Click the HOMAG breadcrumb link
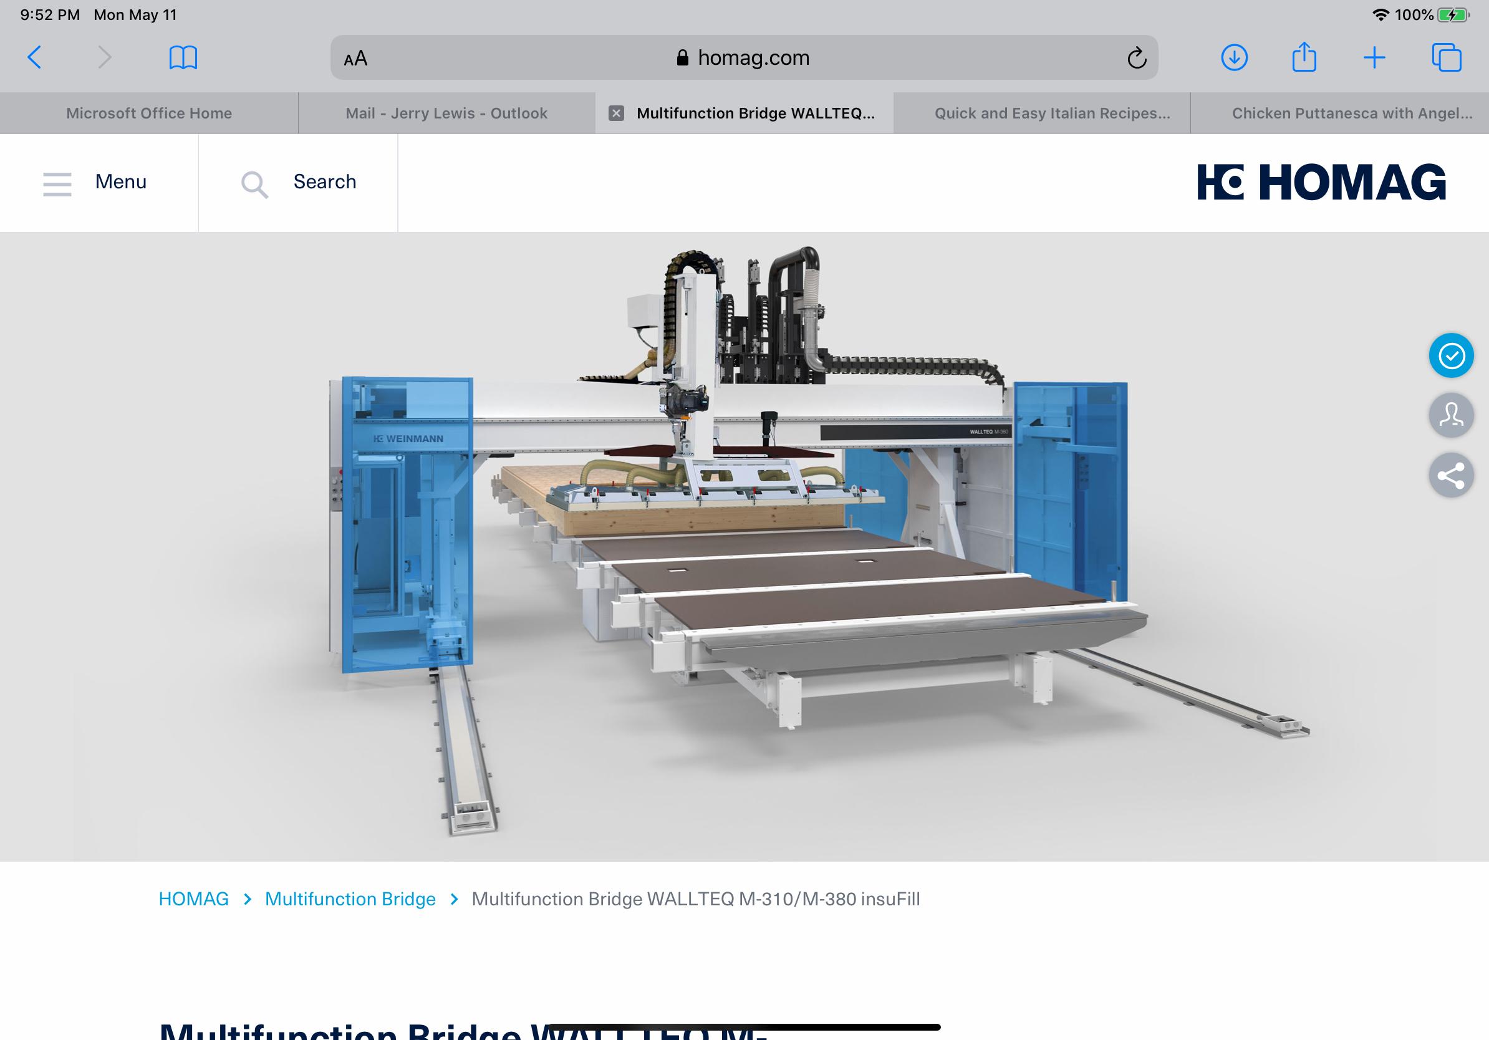The image size is (1489, 1040). click(193, 898)
